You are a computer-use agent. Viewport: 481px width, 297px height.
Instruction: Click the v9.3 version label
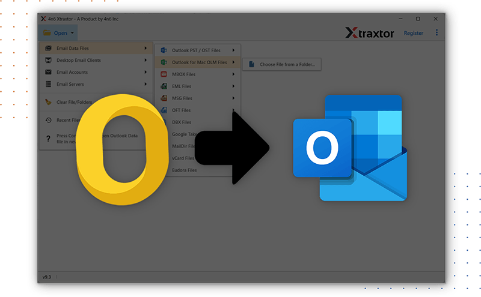47,277
